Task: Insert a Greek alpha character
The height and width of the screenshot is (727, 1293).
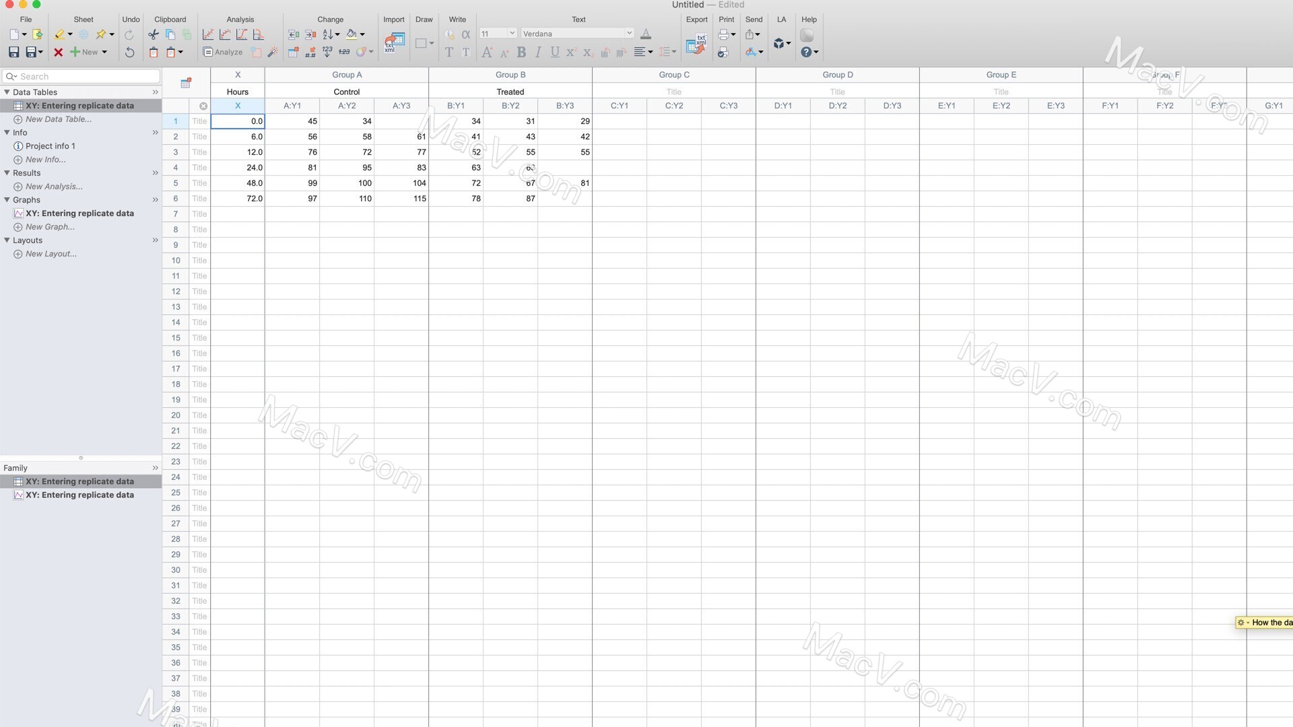Action: tap(466, 34)
